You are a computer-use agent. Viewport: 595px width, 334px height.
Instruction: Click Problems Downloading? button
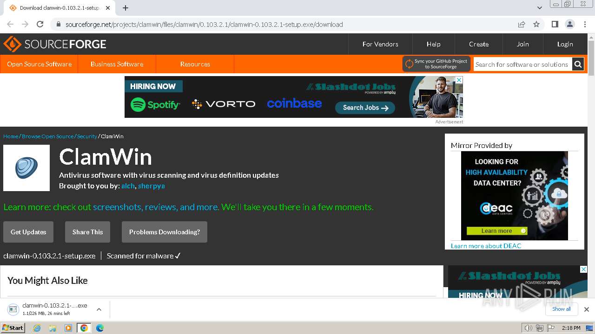click(165, 232)
